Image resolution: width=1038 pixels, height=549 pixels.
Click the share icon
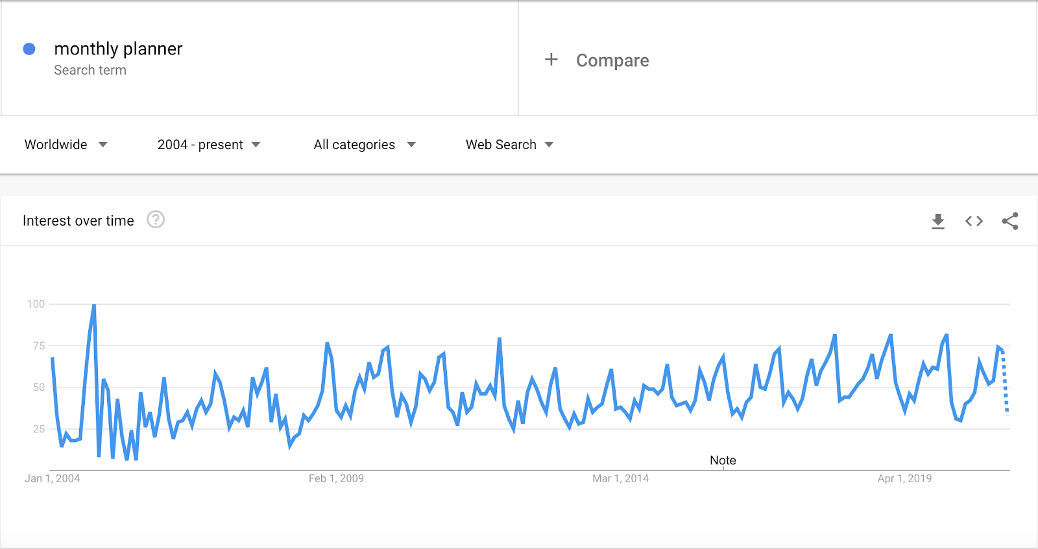coord(1010,221)
